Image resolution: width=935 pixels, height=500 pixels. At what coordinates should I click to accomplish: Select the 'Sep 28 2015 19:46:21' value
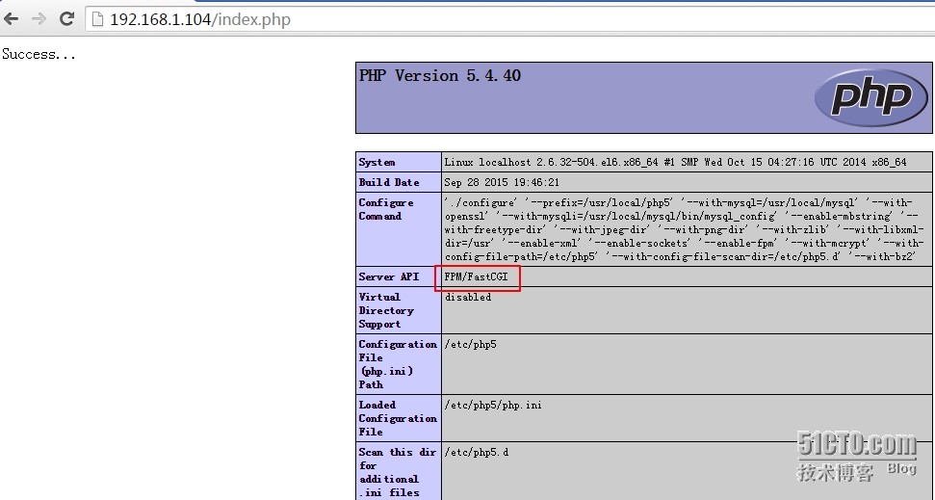click(x=502, y=183)
